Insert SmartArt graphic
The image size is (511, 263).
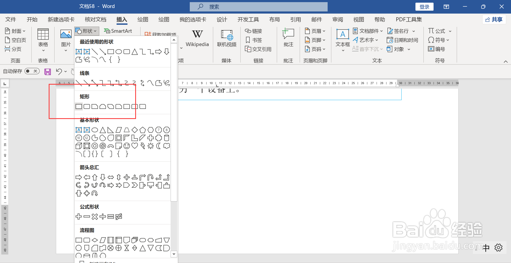click(118, 31)
